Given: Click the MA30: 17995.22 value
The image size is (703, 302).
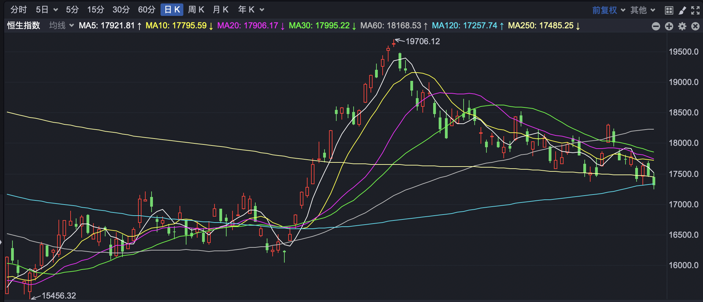Looking at the screenshot, I should click(322, 26).
